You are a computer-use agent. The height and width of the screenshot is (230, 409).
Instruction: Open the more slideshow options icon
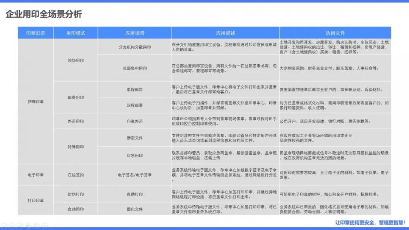pos(45,226)
